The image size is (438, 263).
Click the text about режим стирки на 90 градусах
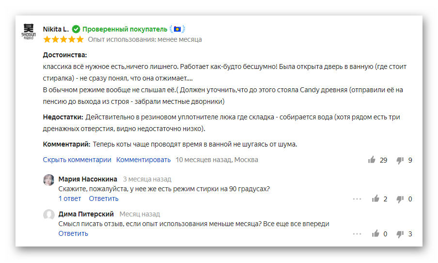click(x=164, y=189)
